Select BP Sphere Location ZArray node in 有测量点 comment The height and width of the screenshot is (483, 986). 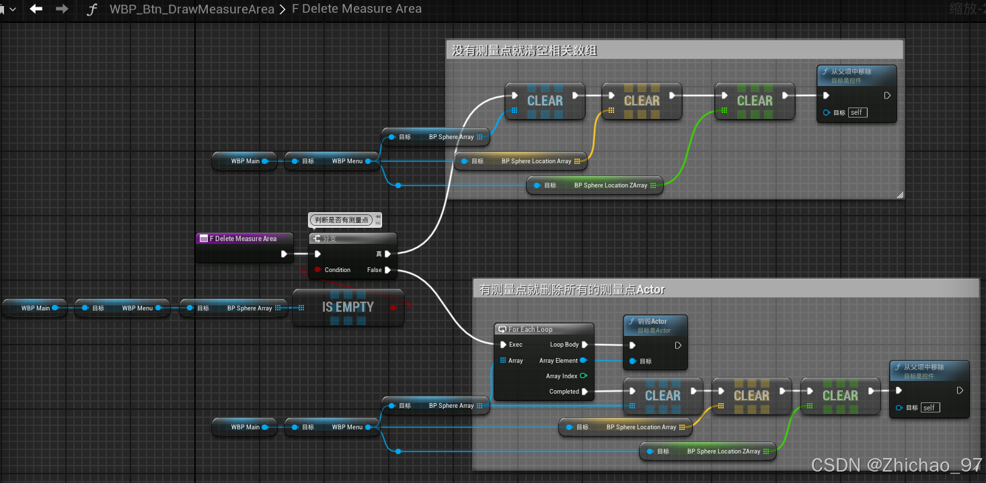(708, 451)
